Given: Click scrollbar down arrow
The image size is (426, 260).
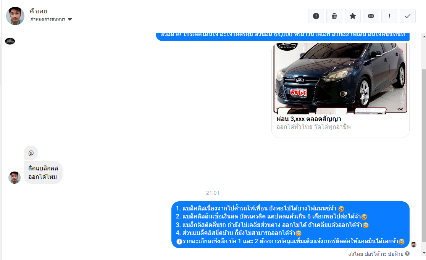Looking at the screenshot, I should pyautogui.click(x=424, y=253).
